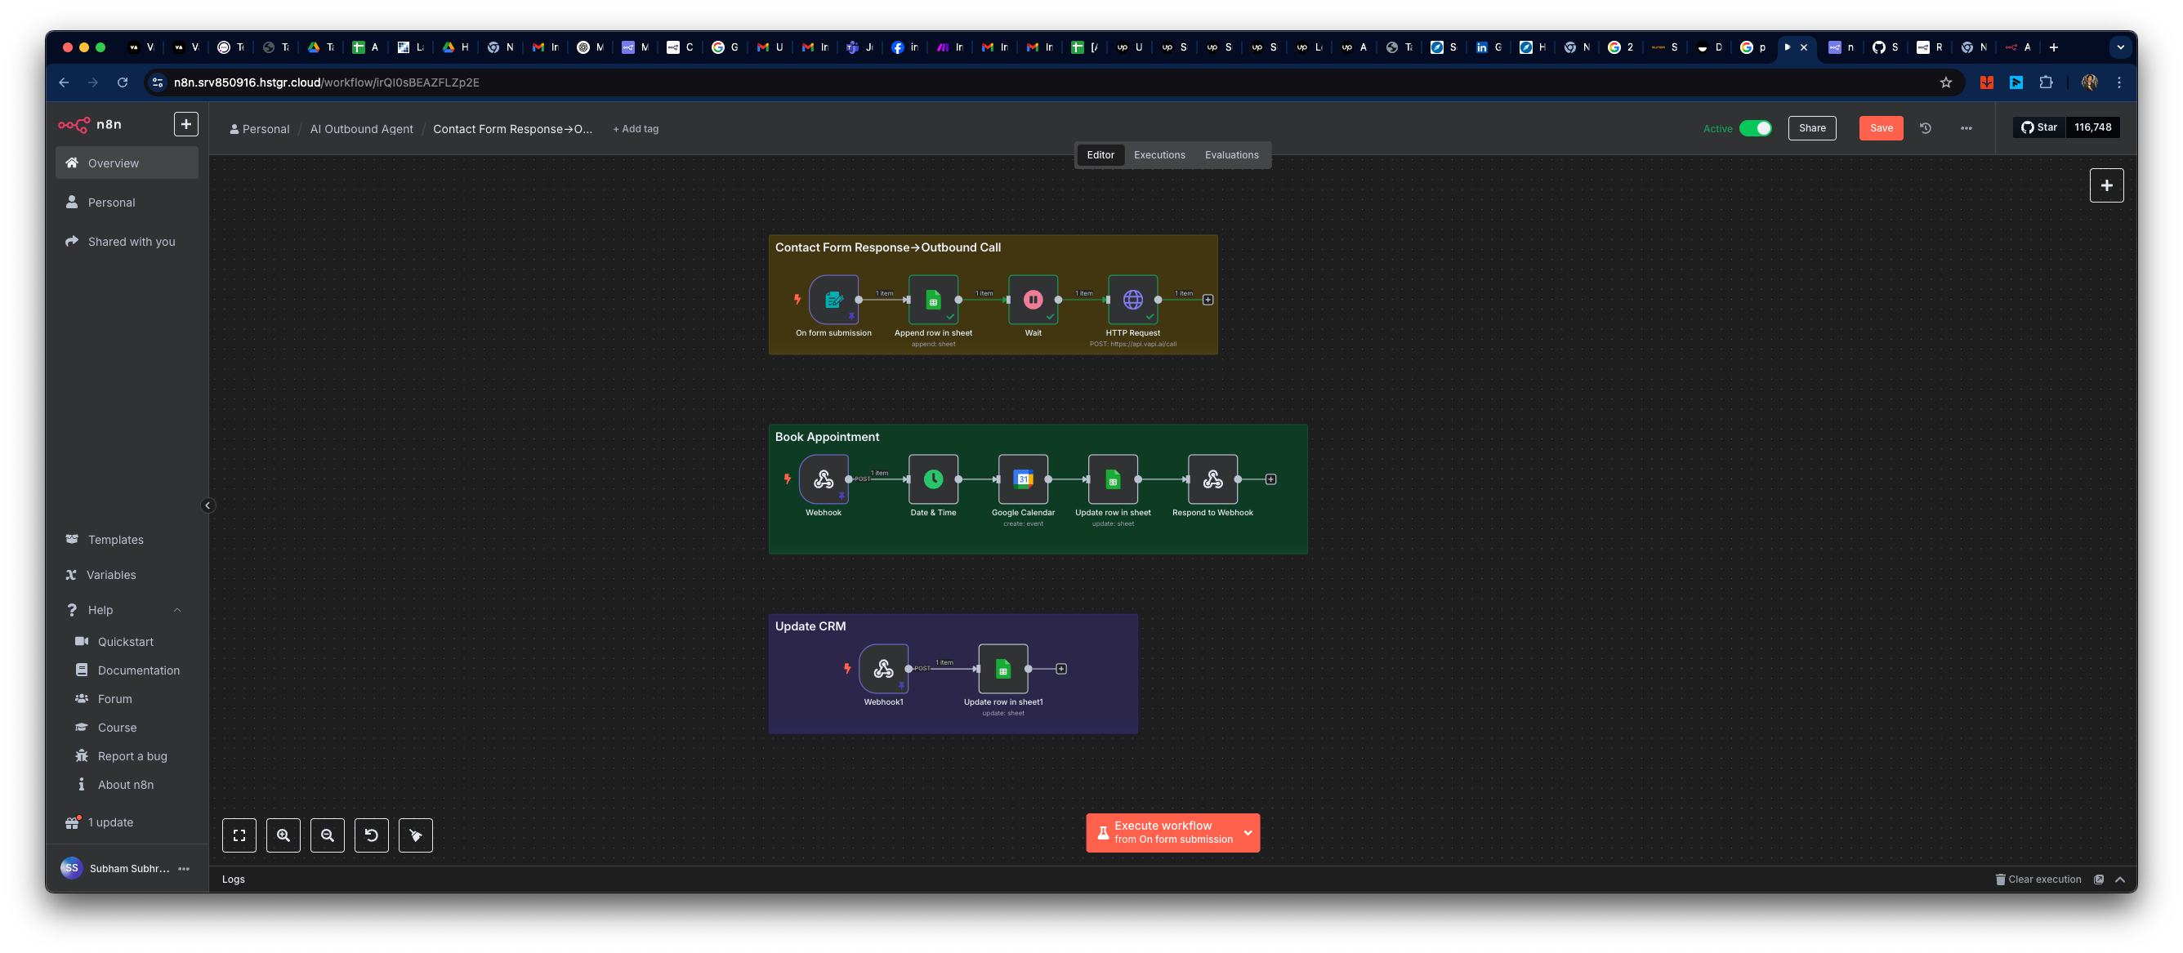
Task: Click the Share button
Action: point(1812,128)
